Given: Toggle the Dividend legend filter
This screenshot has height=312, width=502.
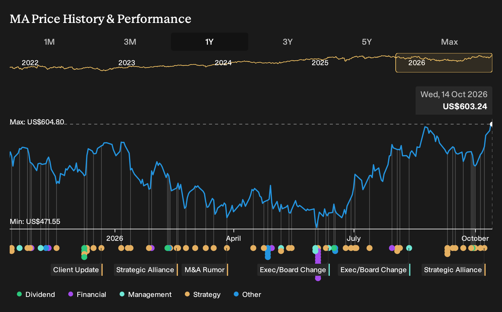Looking at the screenshot, I should tap(36, 294).
